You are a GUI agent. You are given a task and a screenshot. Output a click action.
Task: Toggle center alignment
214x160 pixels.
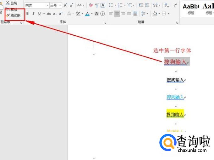tap(117, 14)
